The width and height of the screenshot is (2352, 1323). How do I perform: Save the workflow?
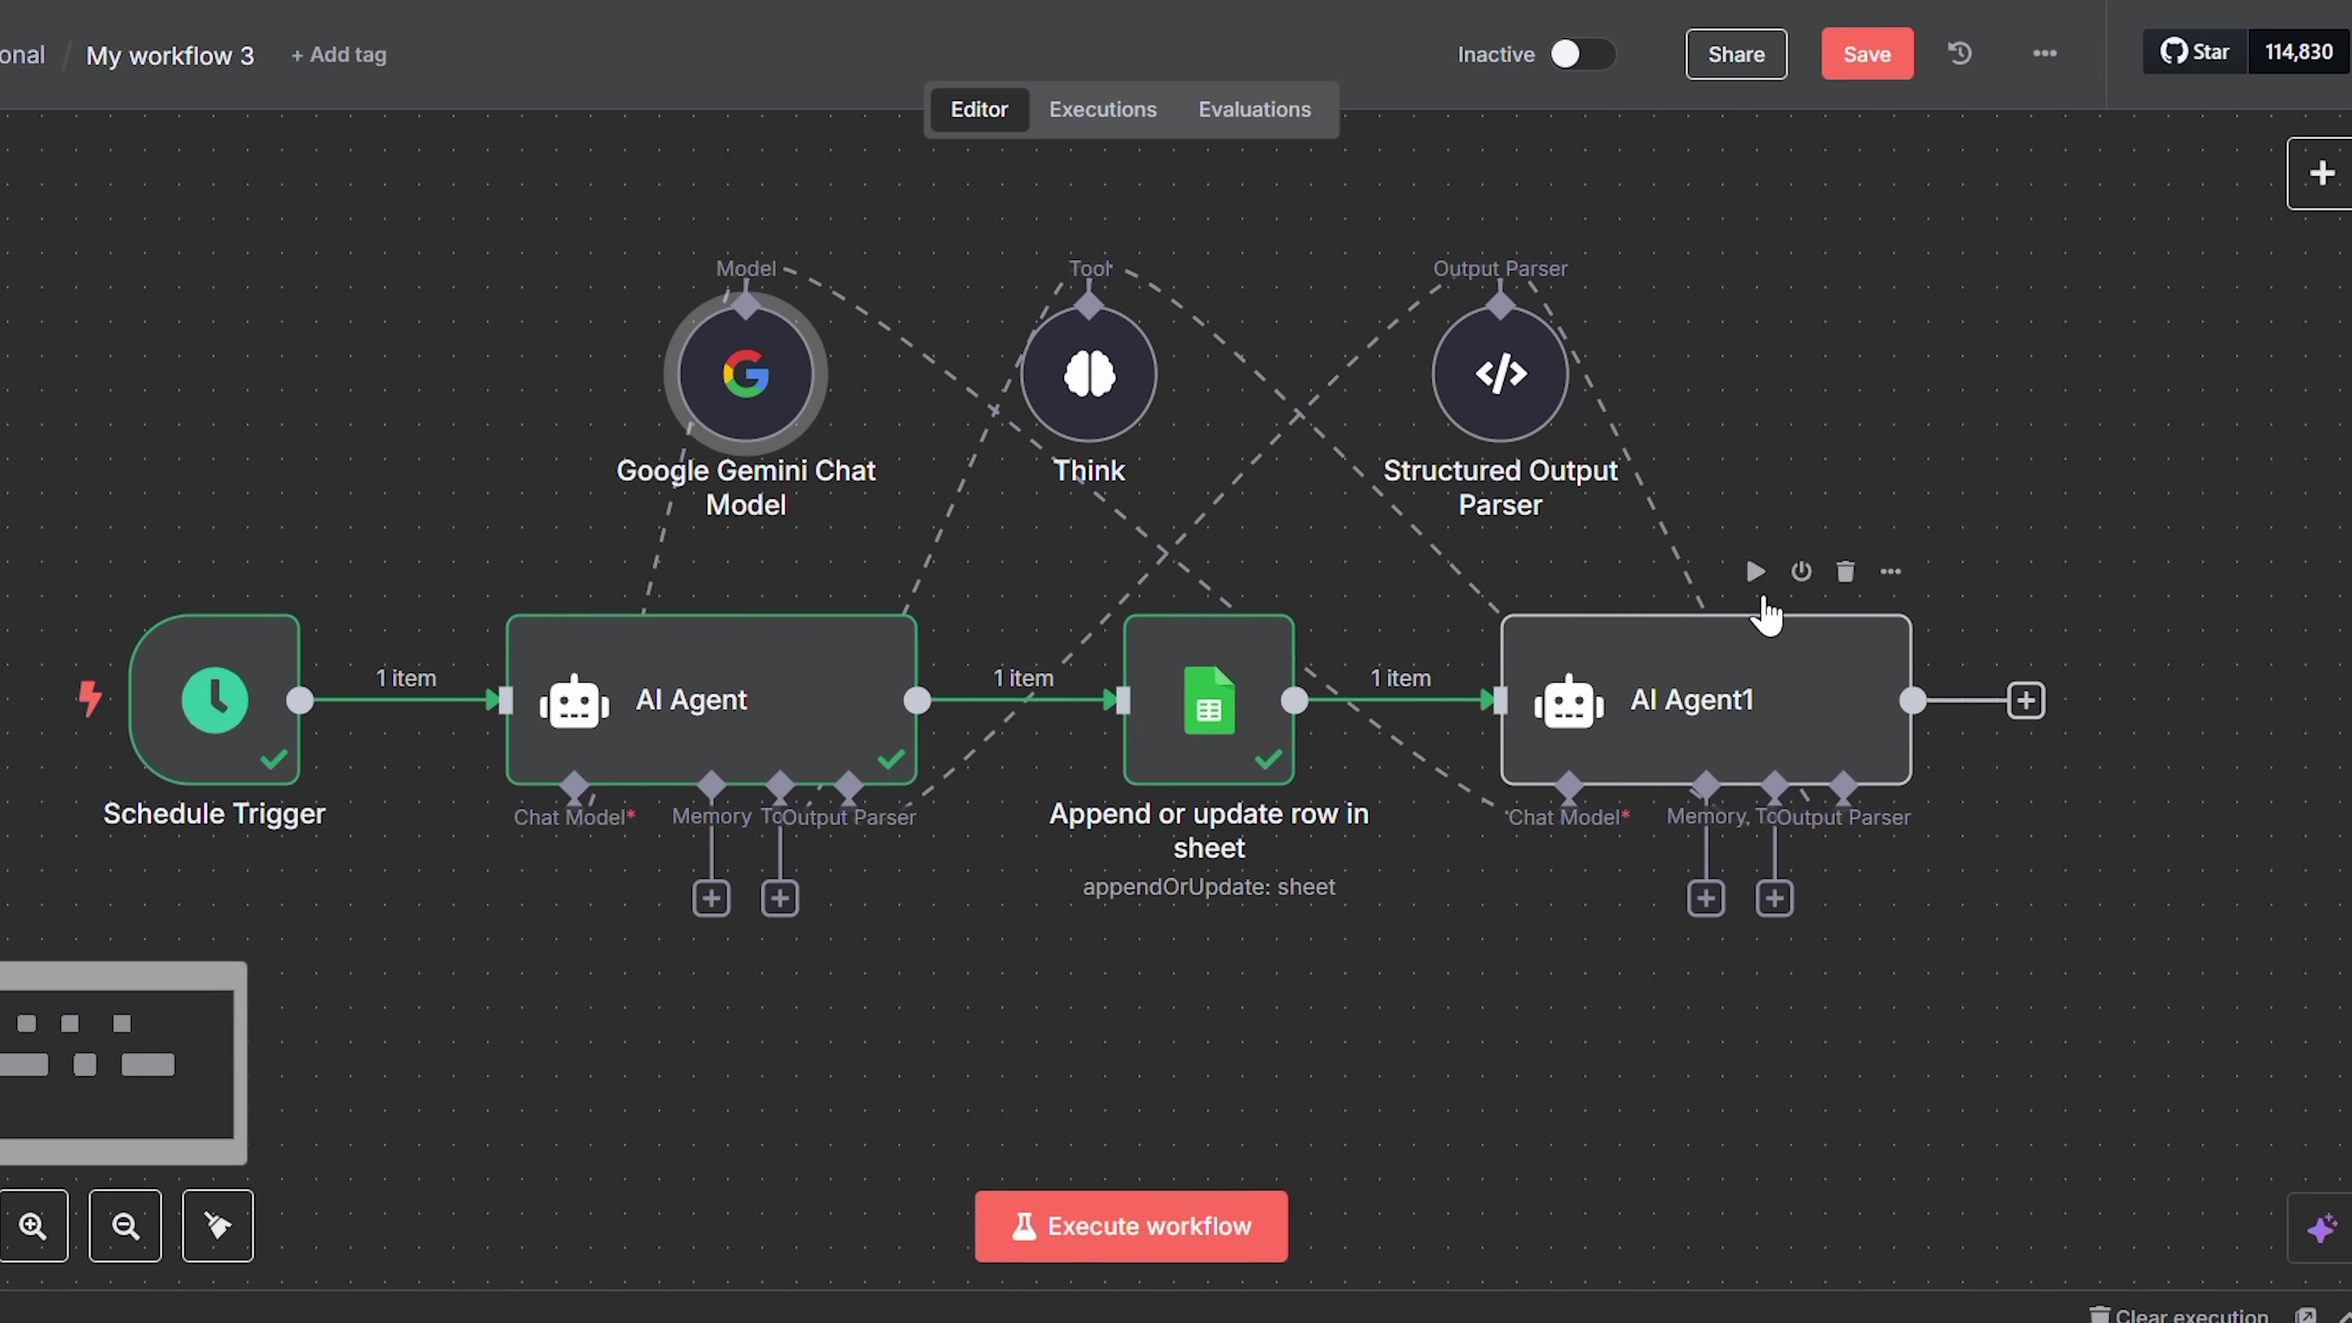(x=1866, y=54)
